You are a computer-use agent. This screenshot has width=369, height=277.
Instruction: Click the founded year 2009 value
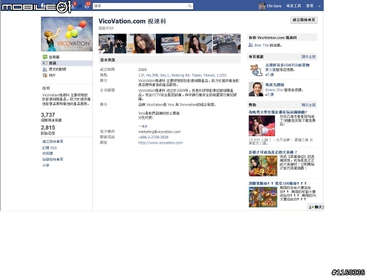click(x=142, y=70)
